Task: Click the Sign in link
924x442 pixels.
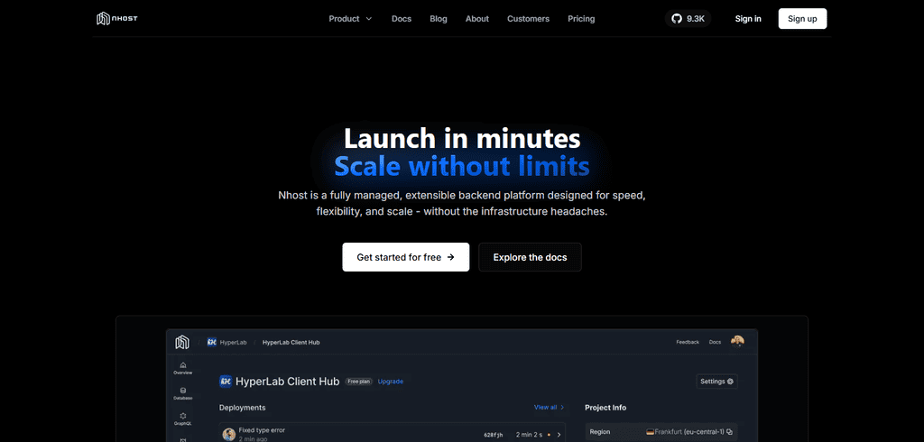Action: pyautogui.click(x=748, y=19)
